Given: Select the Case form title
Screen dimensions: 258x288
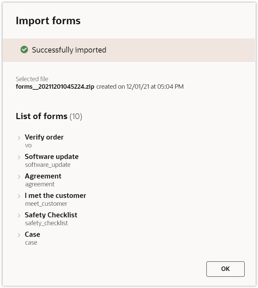Looking at the screenshot, I should coord(32,234).
